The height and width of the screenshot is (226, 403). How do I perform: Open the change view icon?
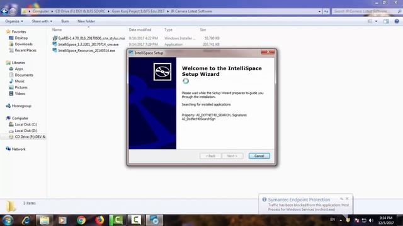pyautogui.click(x=370, y=21)
